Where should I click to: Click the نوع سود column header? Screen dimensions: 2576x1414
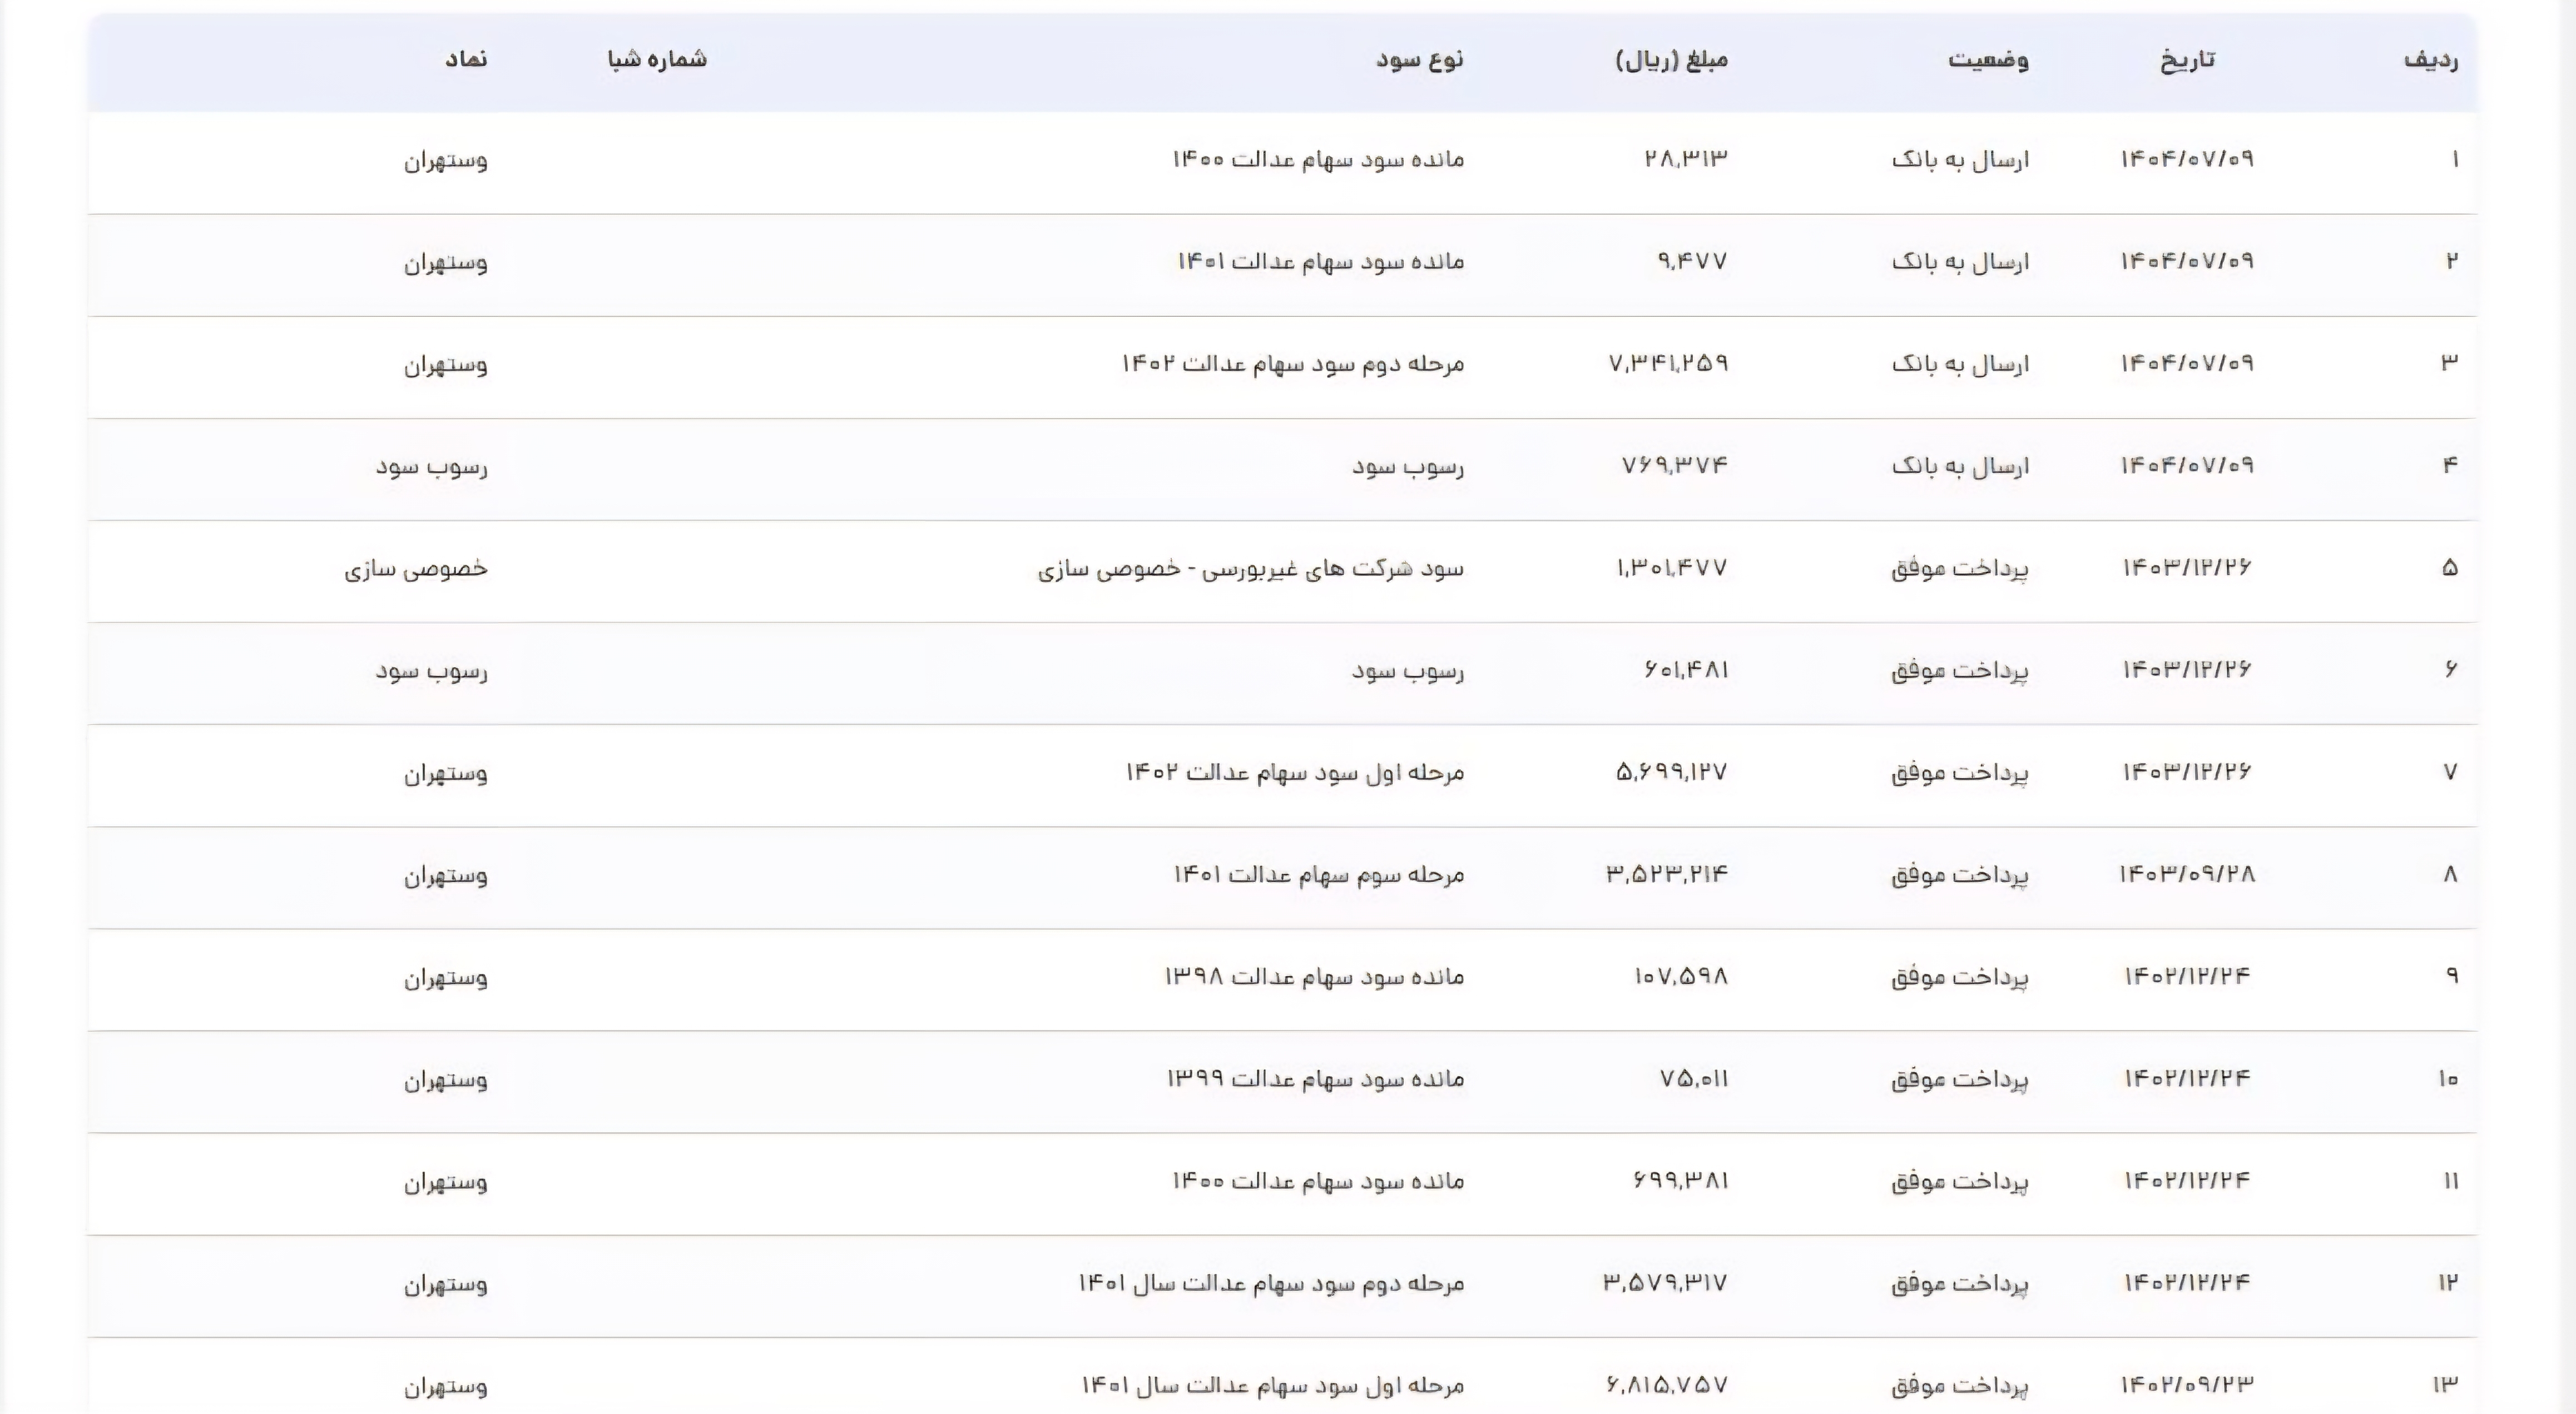(1419, 60)
